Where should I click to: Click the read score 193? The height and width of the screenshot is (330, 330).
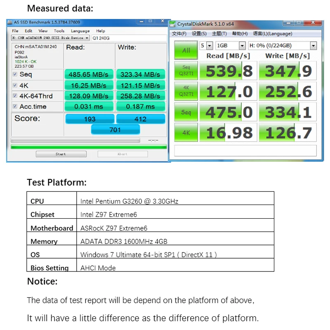pos(90,119)
